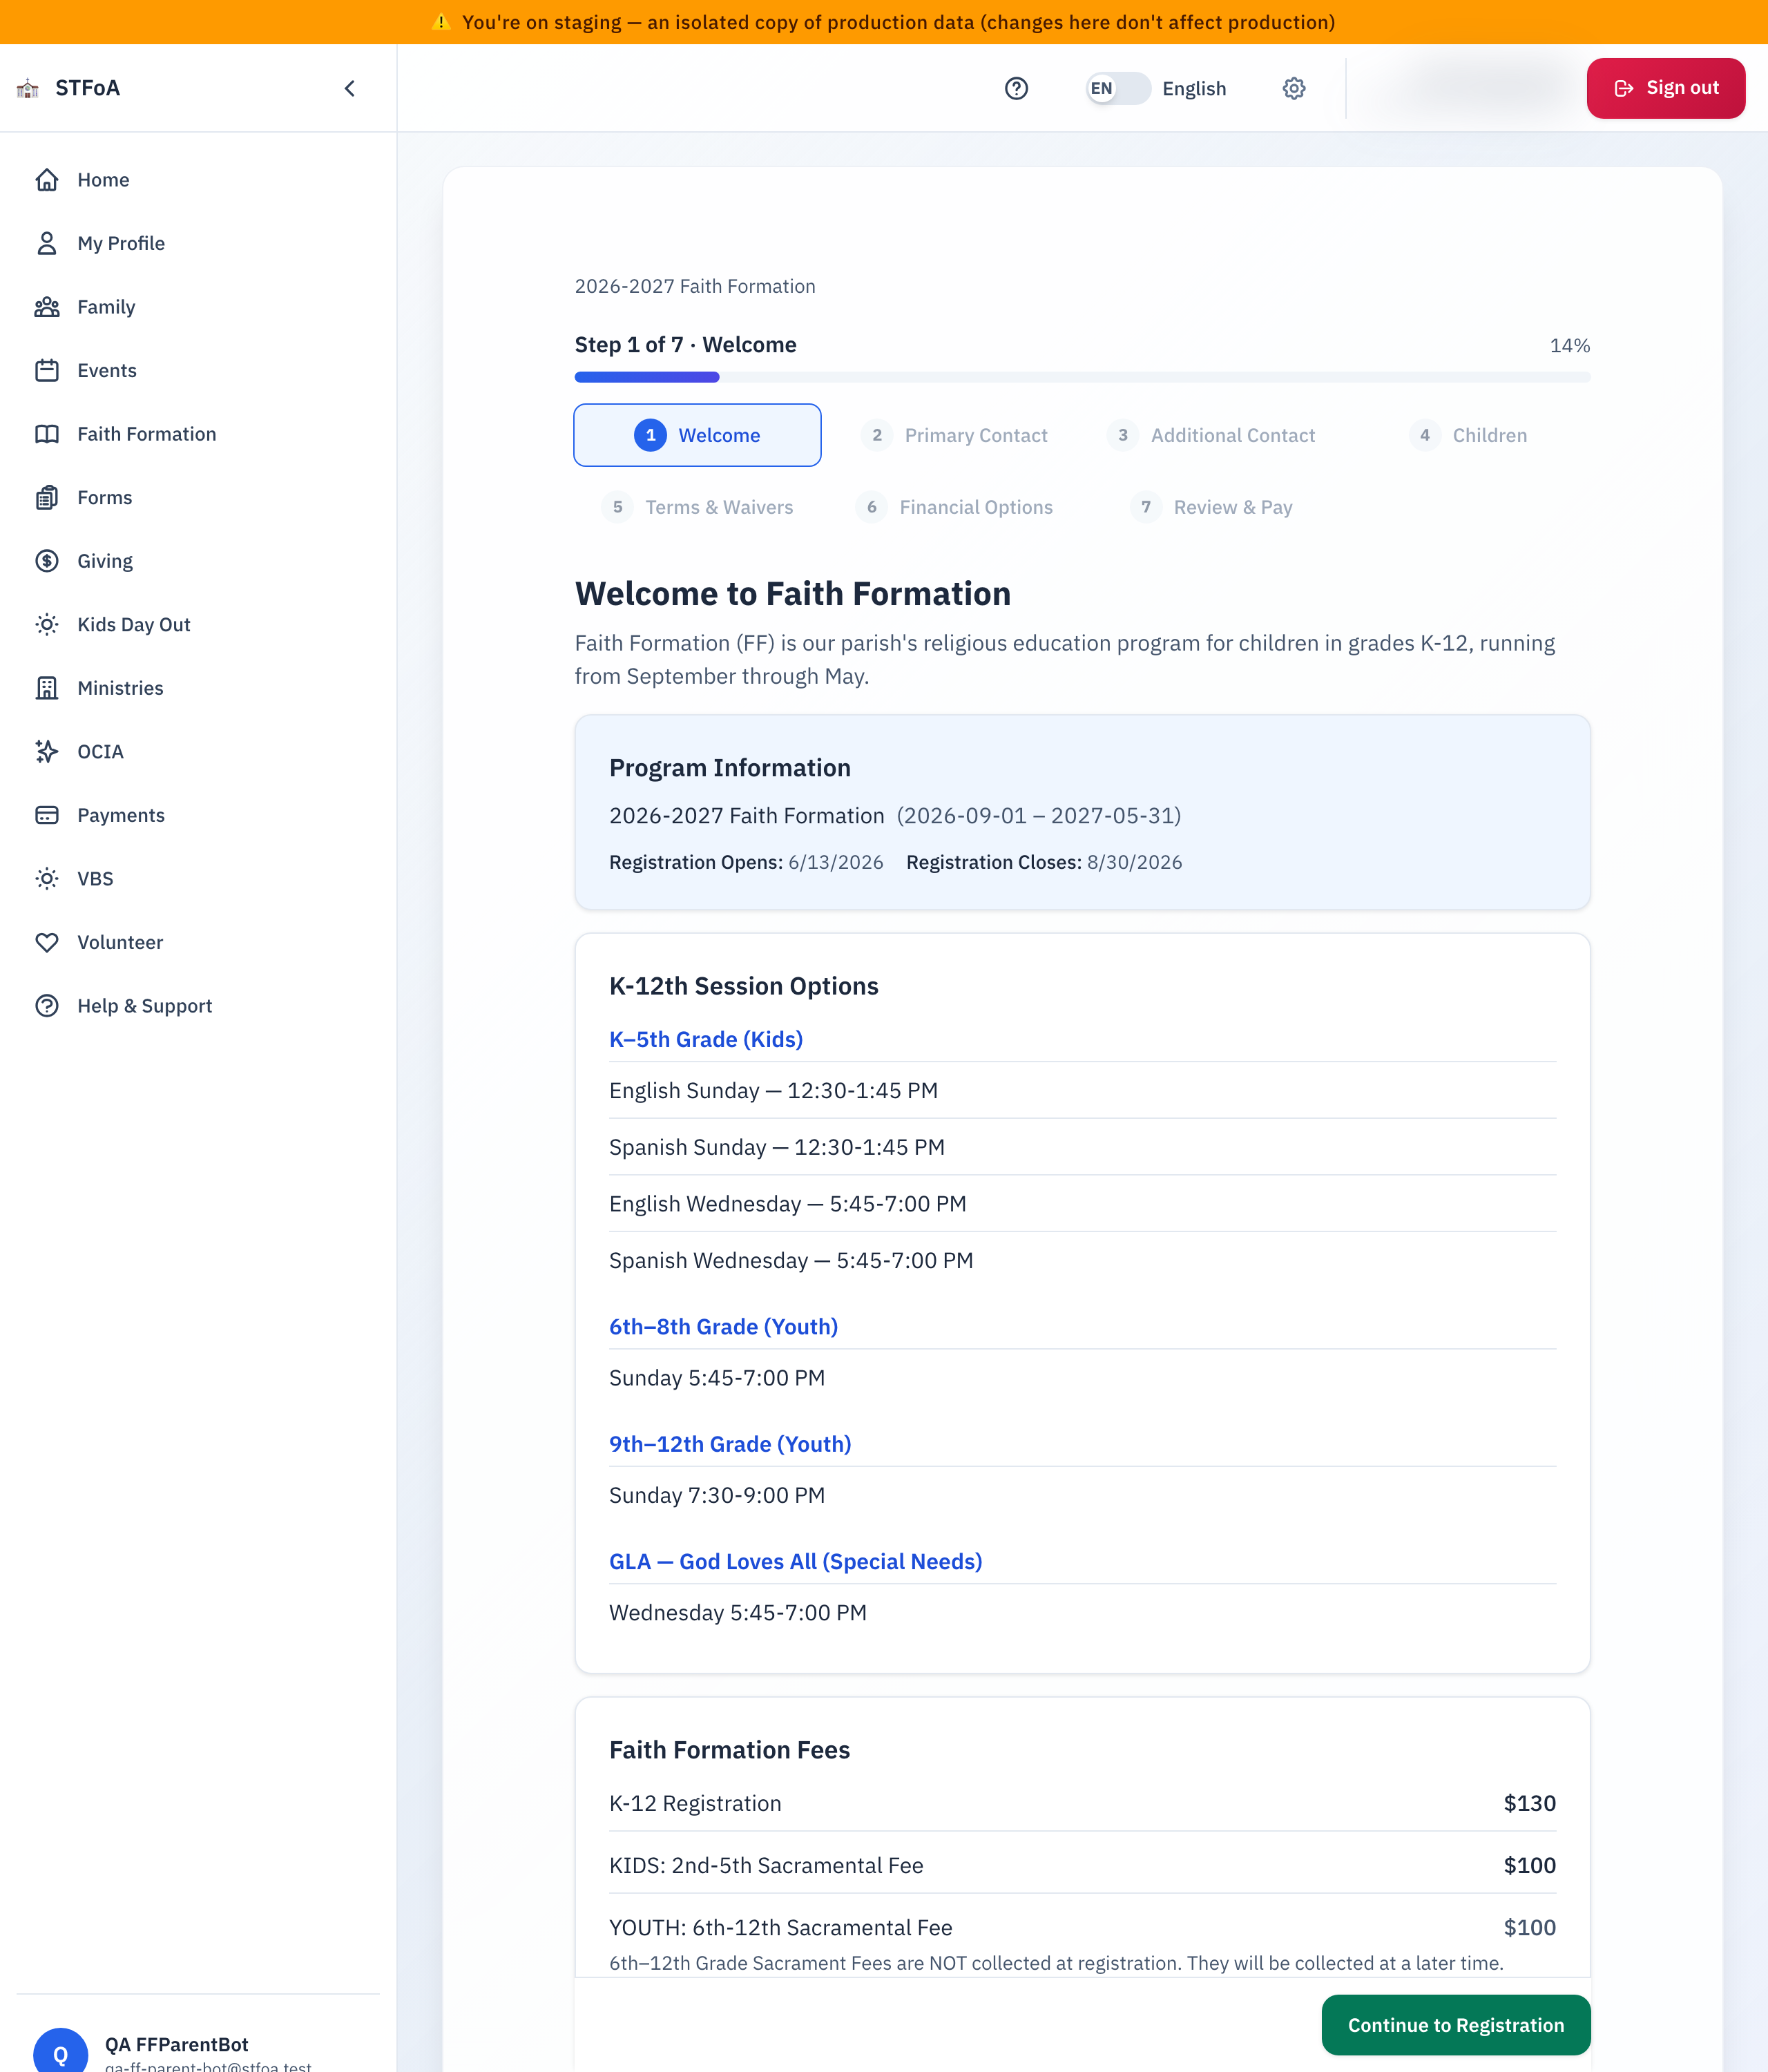Click the Home house icon
The height and width of the screenshot is (2072, 1768).
47,180
